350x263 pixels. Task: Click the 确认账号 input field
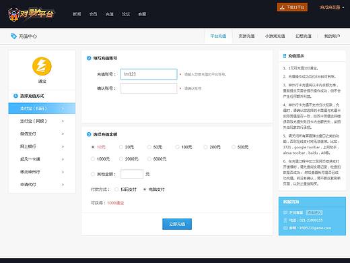tap(149, 88)
